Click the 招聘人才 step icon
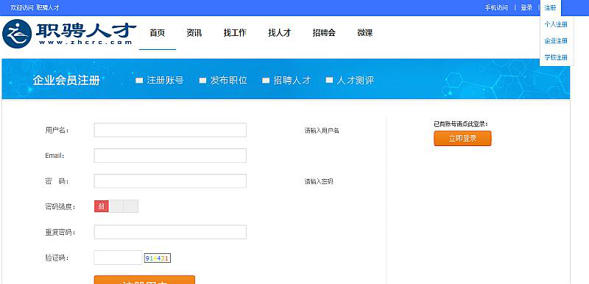Screen dimensions: 589x284 [266, 80]
